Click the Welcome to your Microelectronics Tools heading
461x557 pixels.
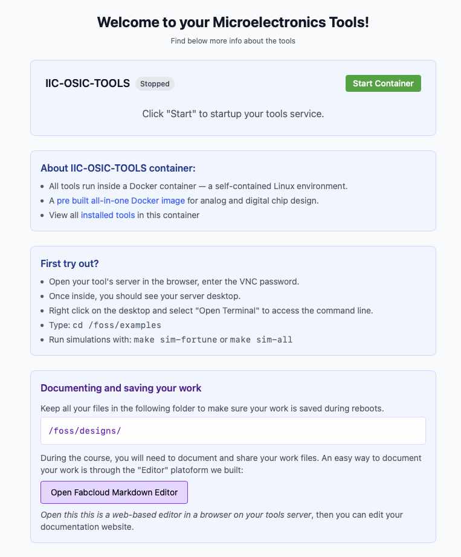[233, 23]
